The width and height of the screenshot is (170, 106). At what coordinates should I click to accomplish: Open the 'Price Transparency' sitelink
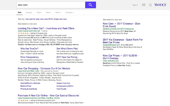click(x=29, y=57)
